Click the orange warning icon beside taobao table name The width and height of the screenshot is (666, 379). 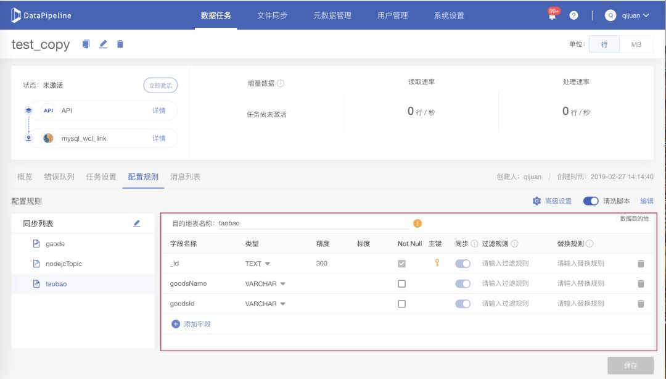click(x=417, y=223)
